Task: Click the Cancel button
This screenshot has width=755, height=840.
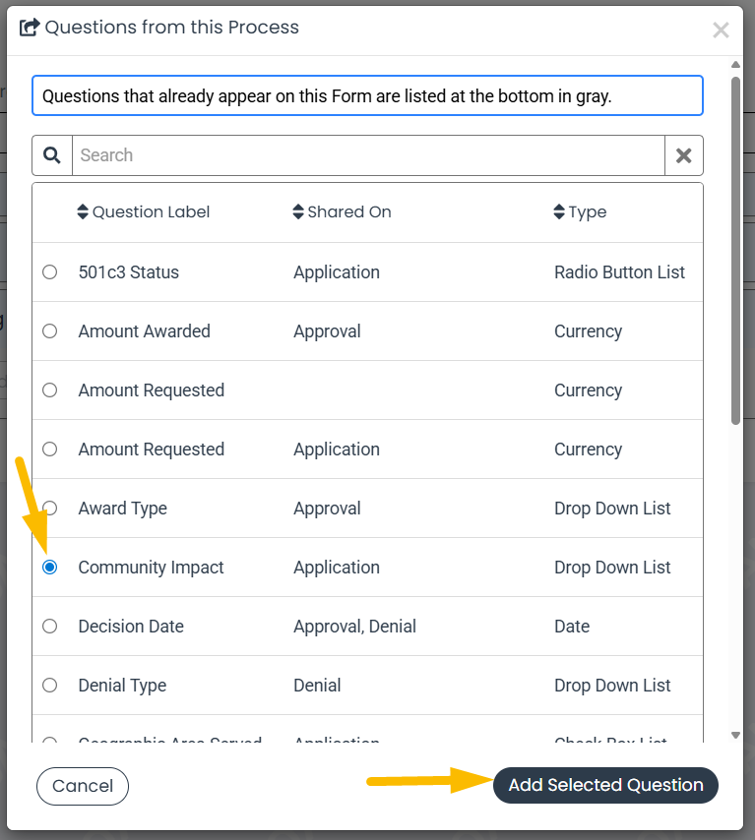Action: [83, 786]
